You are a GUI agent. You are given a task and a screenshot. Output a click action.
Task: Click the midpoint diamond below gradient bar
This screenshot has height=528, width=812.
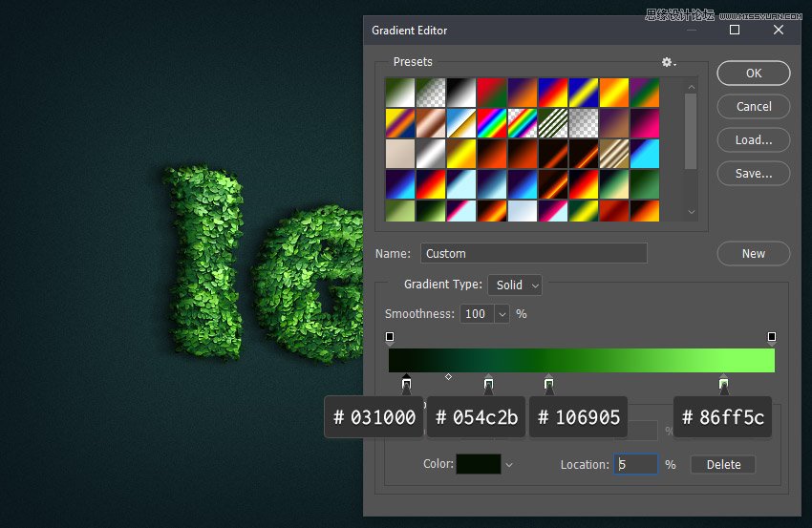click(448, 377)
